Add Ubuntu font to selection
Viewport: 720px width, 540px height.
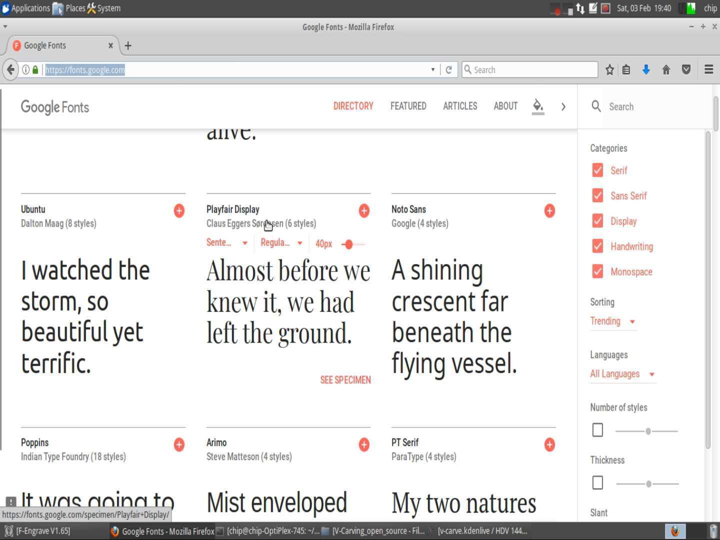click(x=179, y=211)
